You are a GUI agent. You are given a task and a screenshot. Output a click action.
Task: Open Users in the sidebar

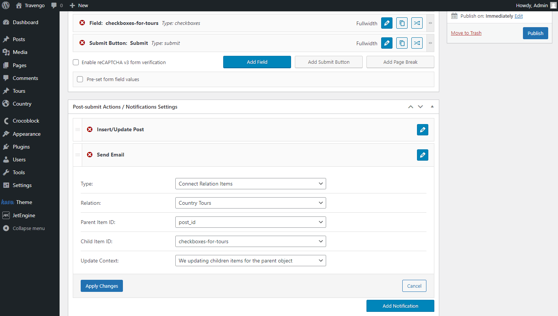(30, 160)
